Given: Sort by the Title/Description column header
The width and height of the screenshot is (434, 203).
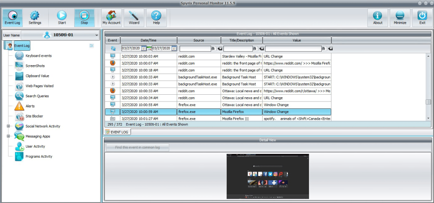Looking at the screenshot, I should pyautogui.click(x=242, y=40).
